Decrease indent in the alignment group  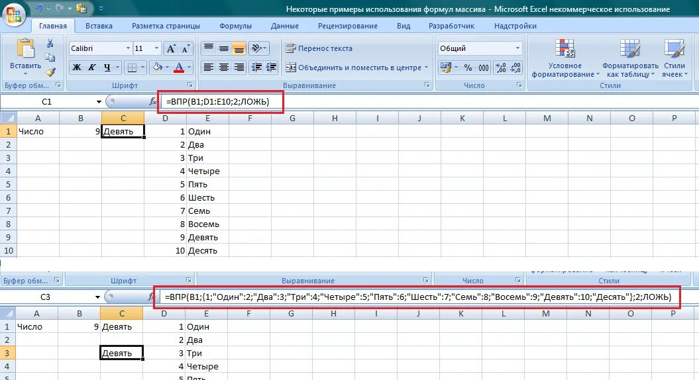point(257,68)
